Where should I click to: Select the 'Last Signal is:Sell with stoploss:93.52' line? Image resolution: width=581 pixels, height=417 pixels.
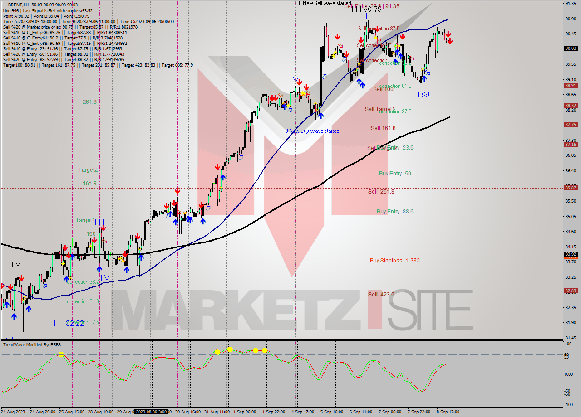pos(58,10)
